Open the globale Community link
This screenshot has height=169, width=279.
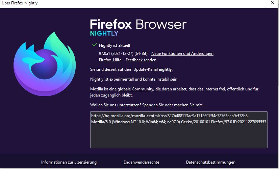coord(135,89)
